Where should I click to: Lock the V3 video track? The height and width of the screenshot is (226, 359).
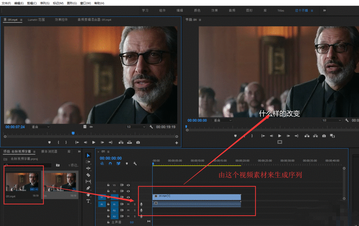(108, 185)
